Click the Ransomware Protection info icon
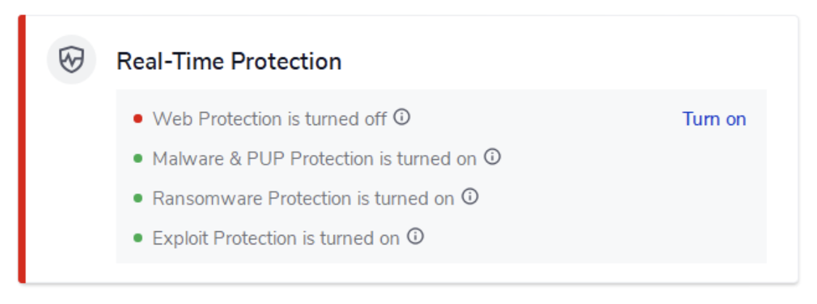 [470, 196]
